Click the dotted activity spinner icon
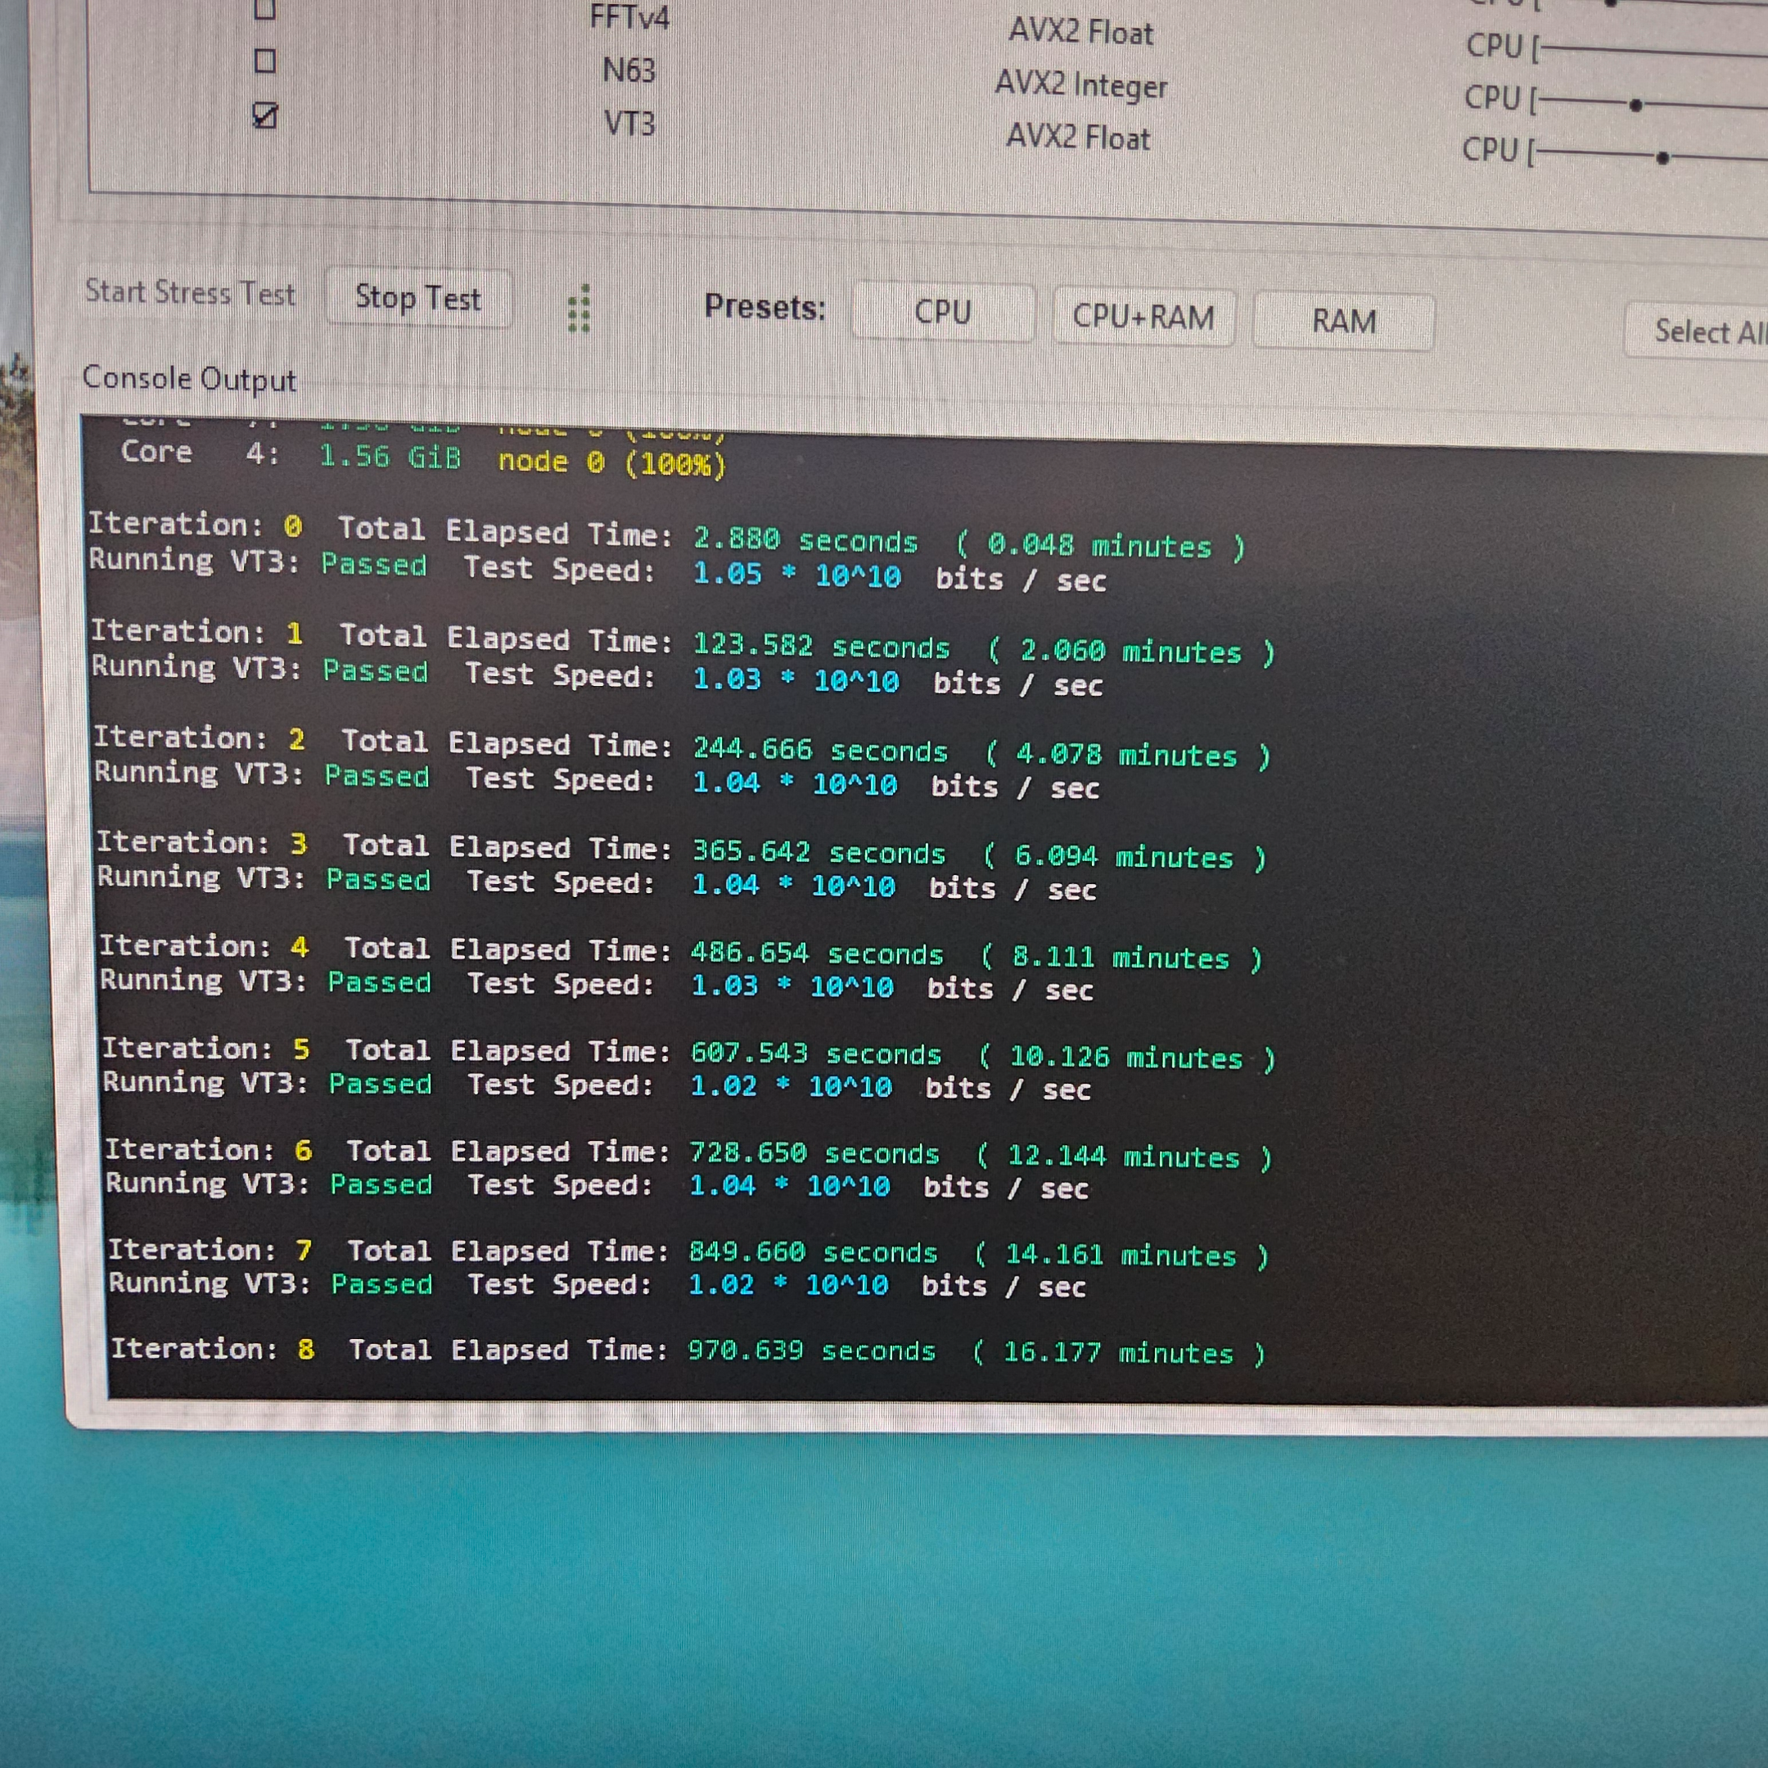This screenshot has width=1768, height=1768. click(x=579, y=309)
